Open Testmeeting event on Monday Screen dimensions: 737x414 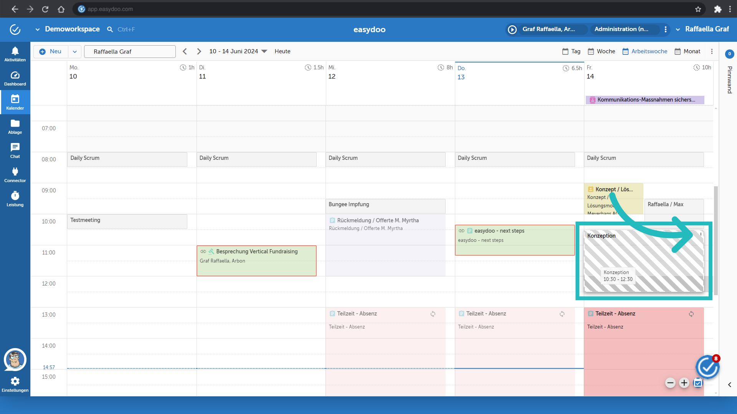[x=127, y=222]
